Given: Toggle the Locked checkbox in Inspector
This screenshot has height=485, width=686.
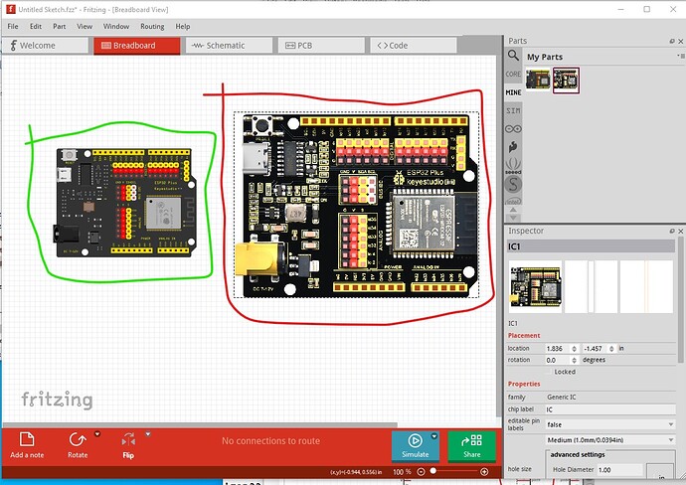Looking at the screenshot, I should coord(549,372).
